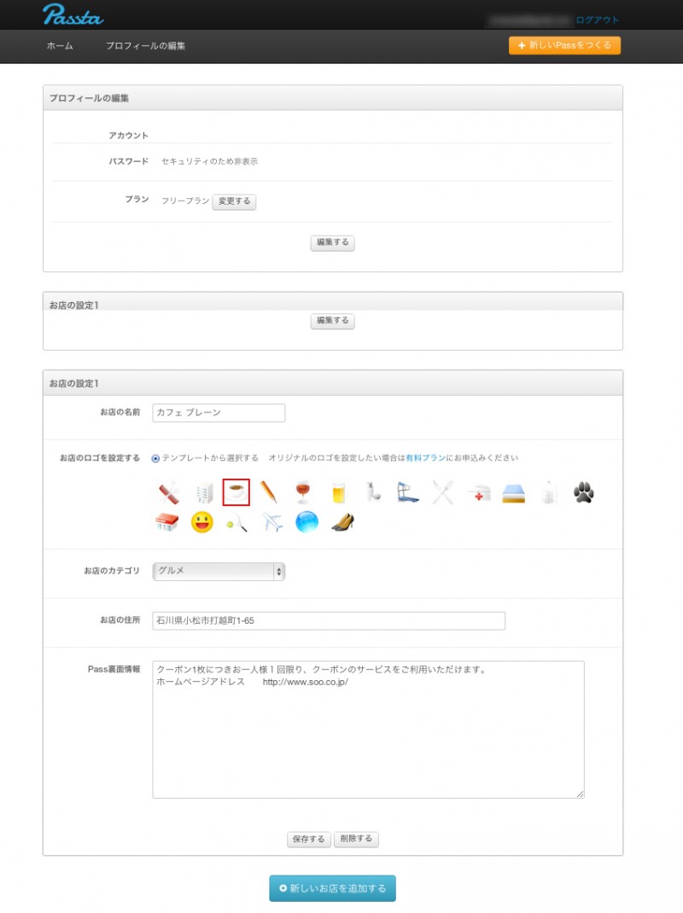This screenshot has width=683, height=913.
Task: Choose the smiley face logo icon
Action: coord(201,522)
